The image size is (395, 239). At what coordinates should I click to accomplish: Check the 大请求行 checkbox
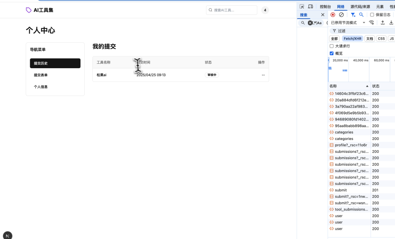[332, 46]
